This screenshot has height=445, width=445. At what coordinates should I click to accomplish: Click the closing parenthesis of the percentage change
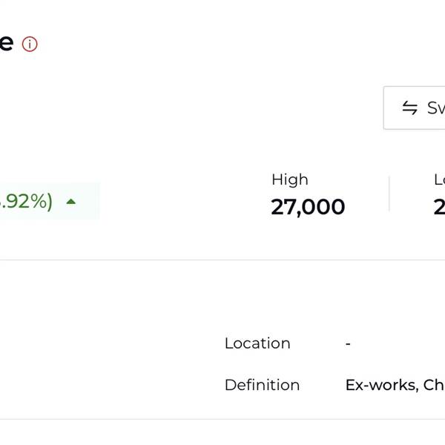[x=49, y=202]
